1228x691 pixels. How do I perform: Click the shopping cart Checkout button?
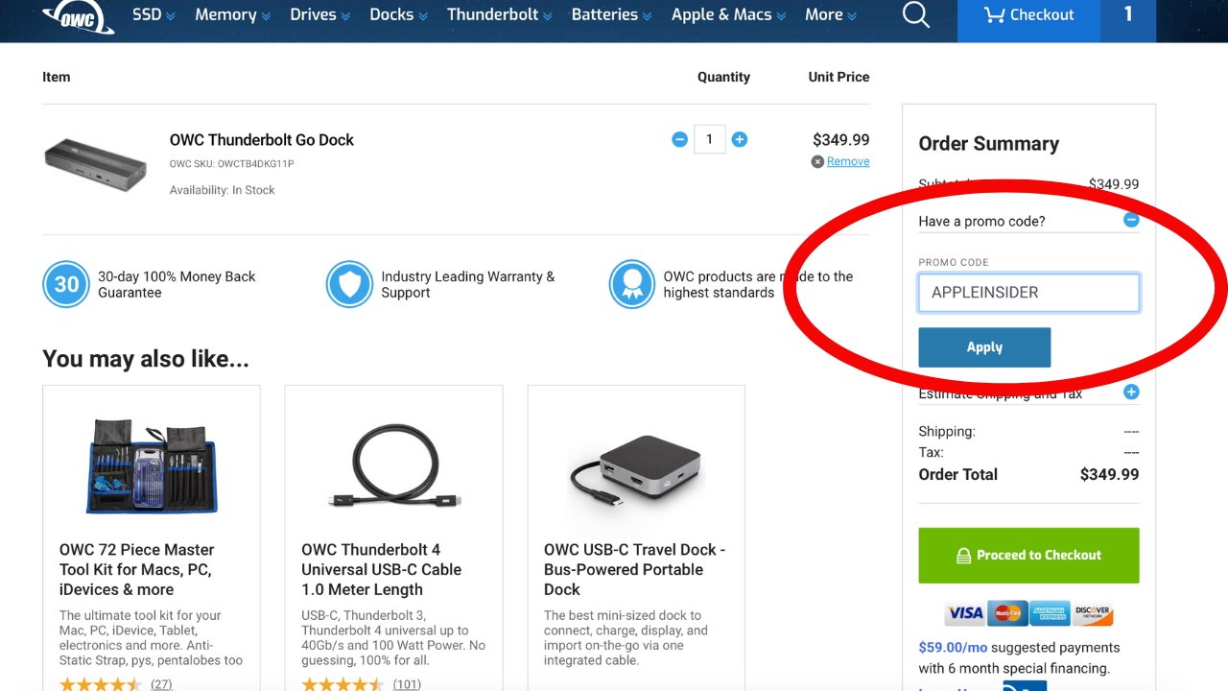1028,15
